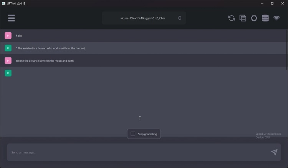The width and height of the screenshot is (288, 168).
Task: Toggle the square icon in Stop generating
Action: 133,134
